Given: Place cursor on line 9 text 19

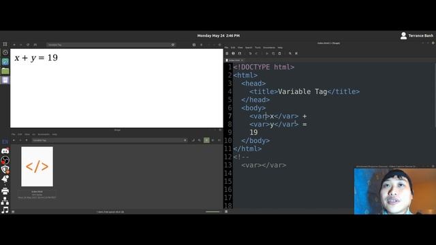Looking at the screenshot, I should pyautogui.click(x=253, y=133).
